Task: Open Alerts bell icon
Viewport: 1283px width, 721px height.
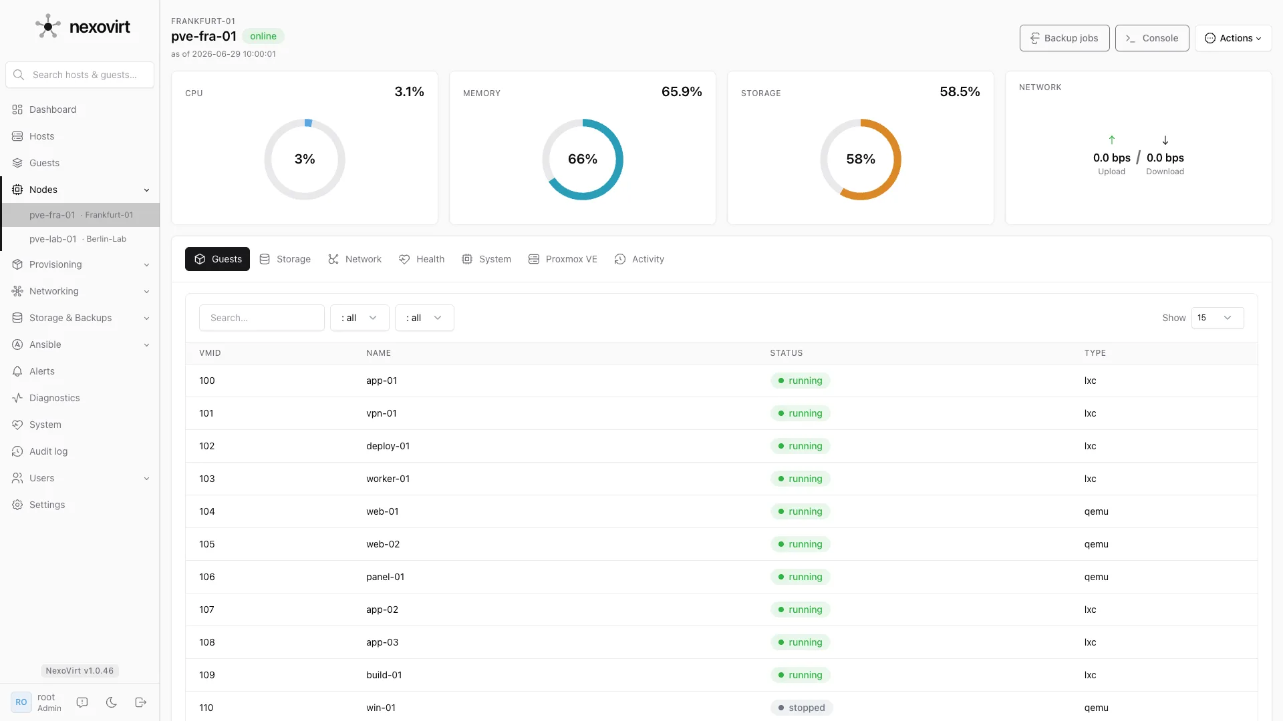Action: [x=17, y=371]
